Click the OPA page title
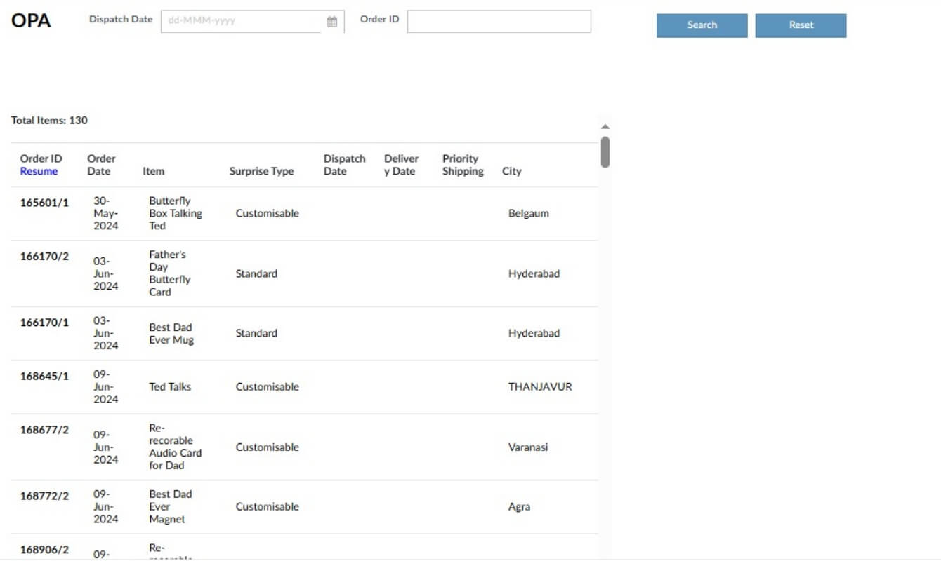The width and height of the screenshot is (941, 561). click(x=31, y=20)
